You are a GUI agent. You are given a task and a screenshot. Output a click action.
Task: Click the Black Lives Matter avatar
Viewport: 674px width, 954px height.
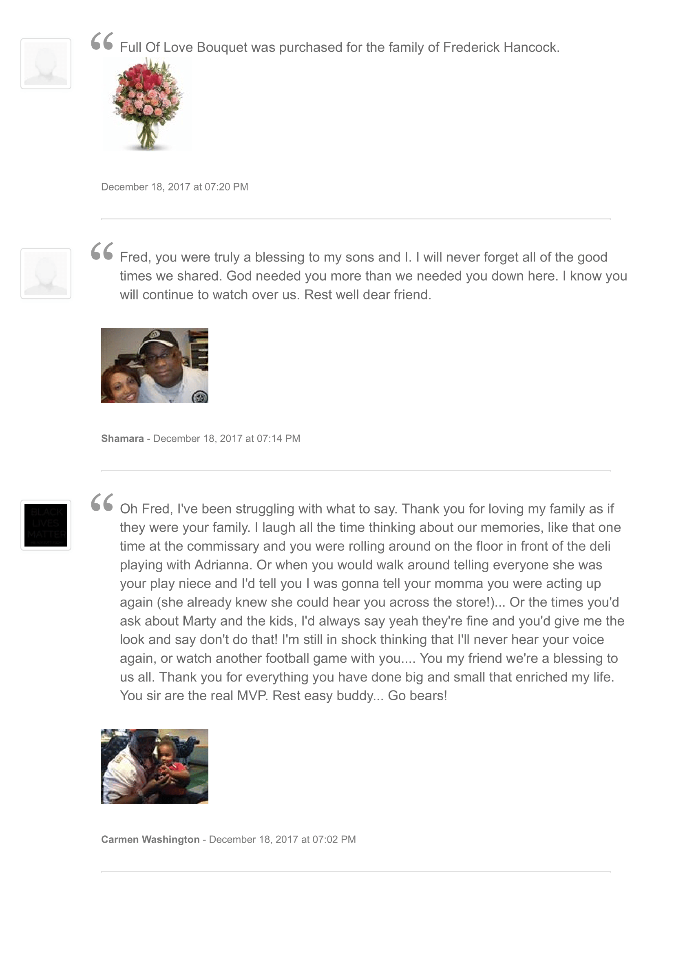(x=46, y=525)
